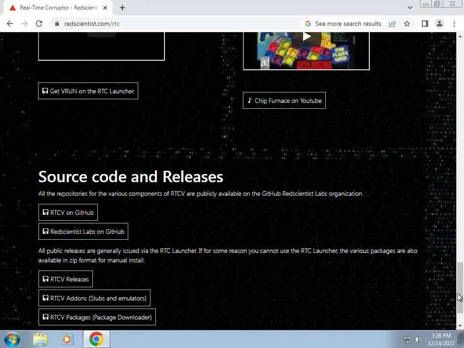The image size is (464, 348).
Task: Open File Explorer from the taskbar
Action: click(x=40, y=339)
